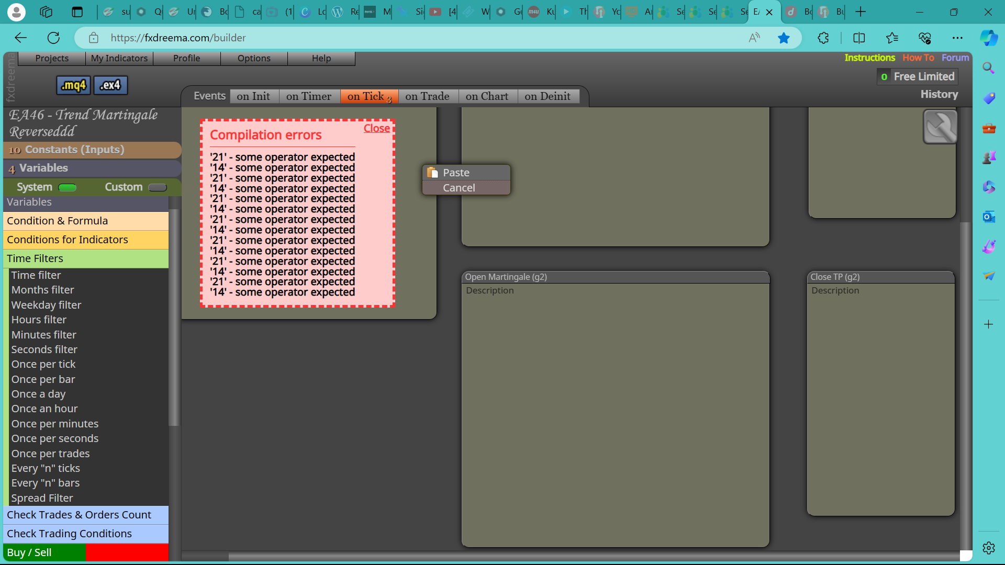Open the Forum link
Image resolution: width=1005 pixels, height=565 pixels.
coord(955,58)
